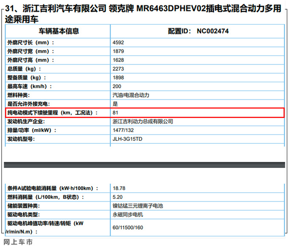Screen dimensions: 289x246
Task: Select the header '车辆基本信息'
Action: tap(59, 31)
